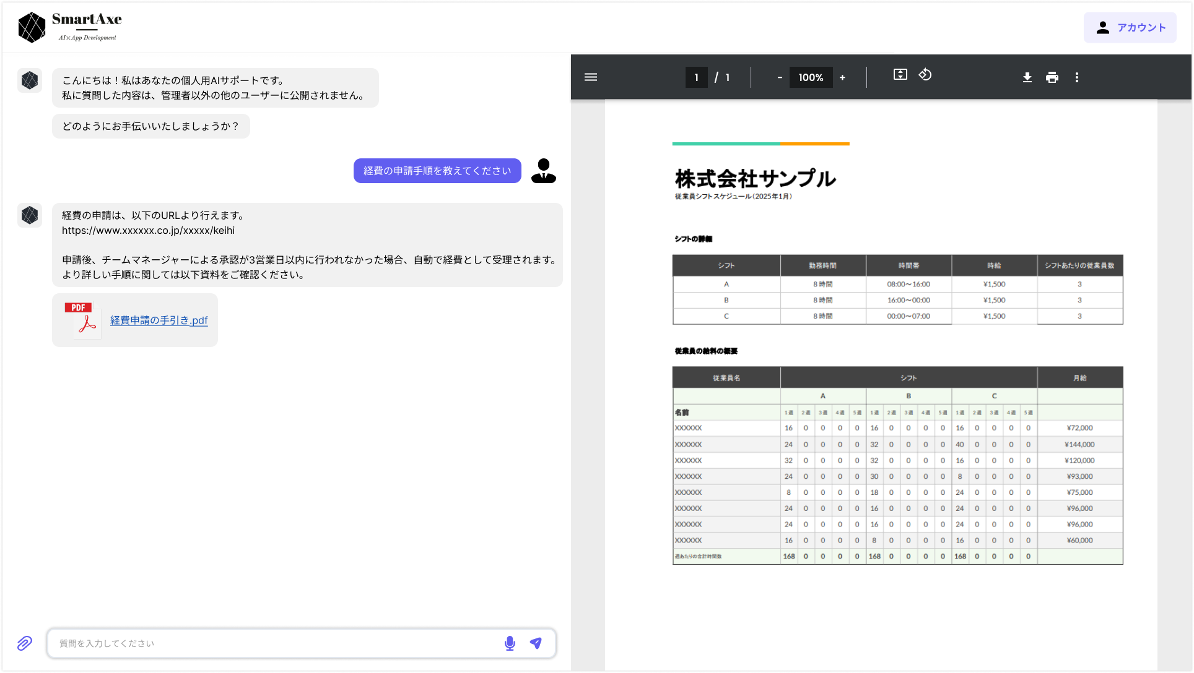Screen dimensions: 1194x673
Task: Click the SmartAxe logo
Action: [69, 27]
